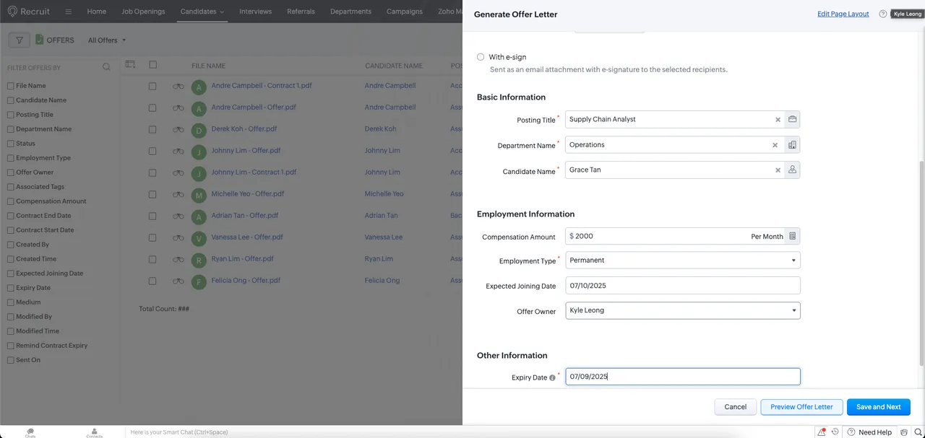Open the help question mark icon
925x438 pixels.
click(882, 14)
